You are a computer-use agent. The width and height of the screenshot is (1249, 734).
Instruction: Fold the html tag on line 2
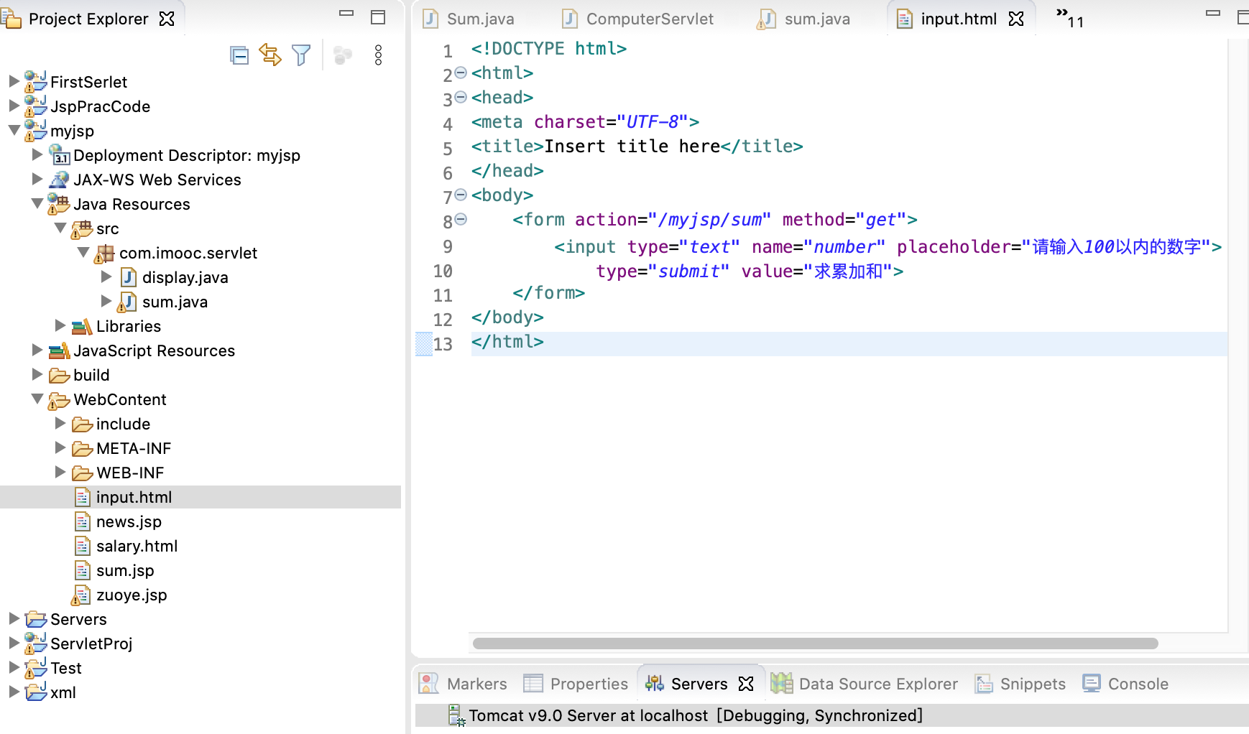click(461, 73)
